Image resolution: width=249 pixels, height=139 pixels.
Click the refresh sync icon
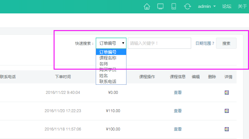(187, 7)
